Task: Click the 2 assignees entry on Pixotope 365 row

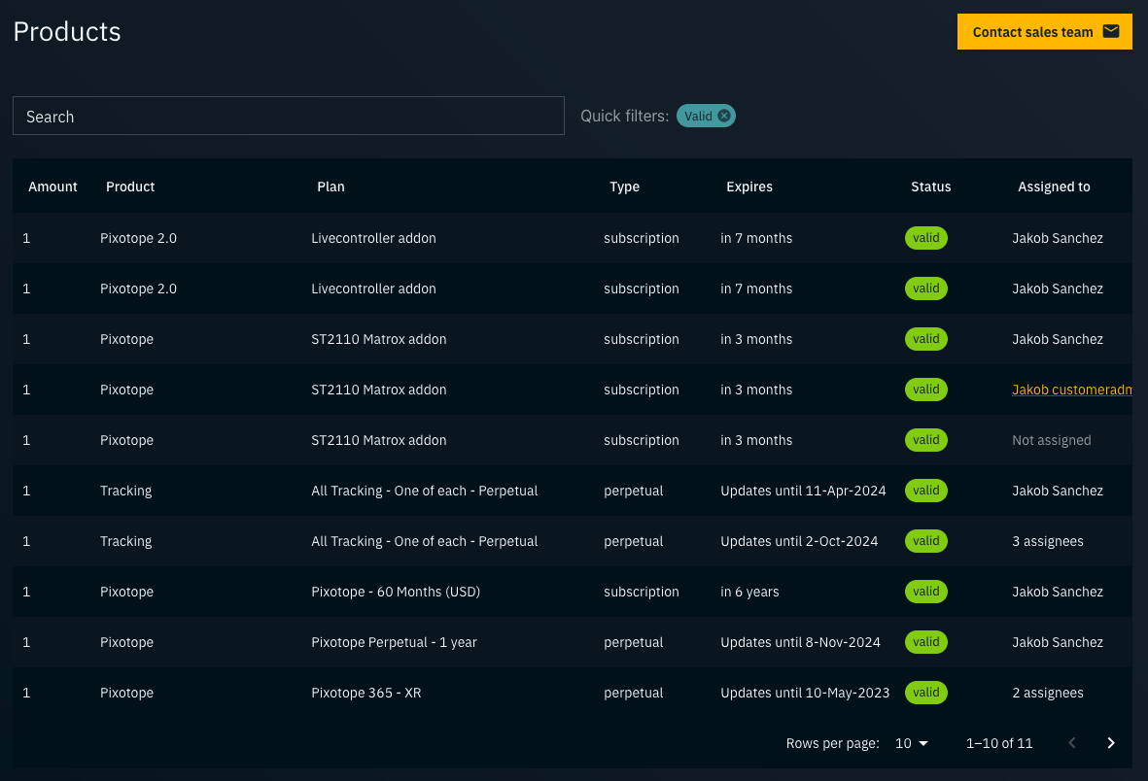Action: (1048, 693)
